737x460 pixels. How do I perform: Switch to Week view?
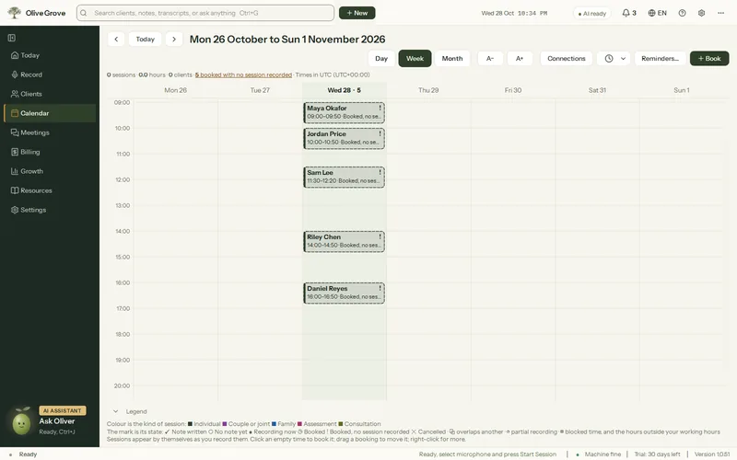pyautogui.click(x=415, y=59)
